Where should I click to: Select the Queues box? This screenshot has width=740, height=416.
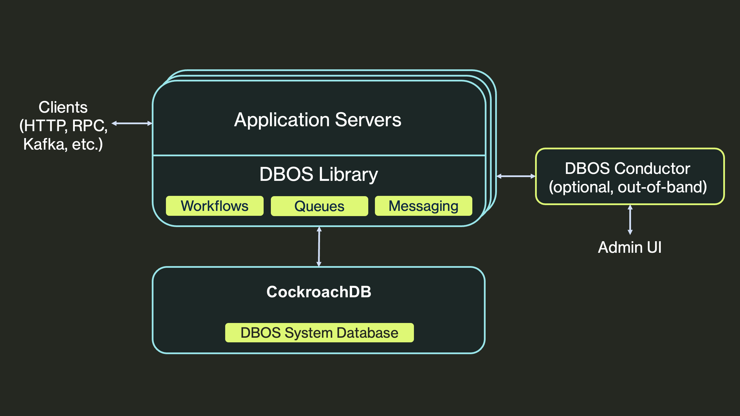(x=319, y=206)
